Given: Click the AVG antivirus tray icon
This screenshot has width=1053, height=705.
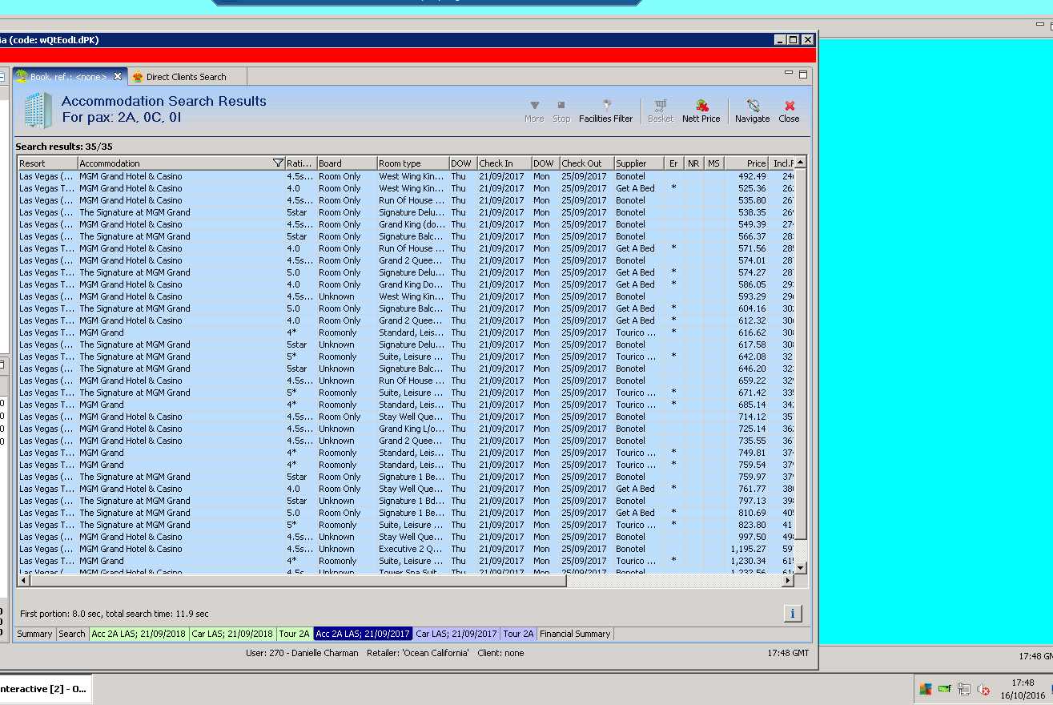Looking at the screenshot, I should (925, 689).
